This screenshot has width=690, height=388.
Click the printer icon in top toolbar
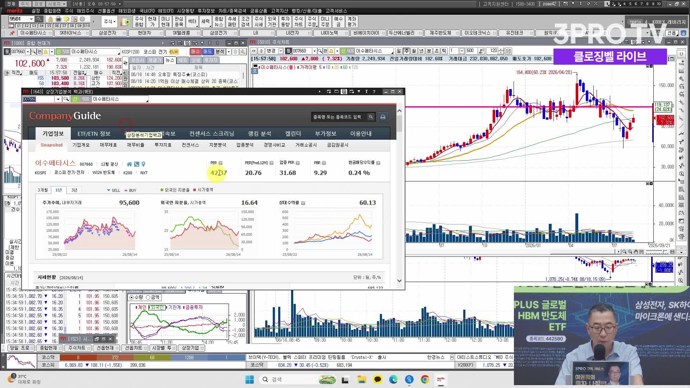click(x=58, y=19)
